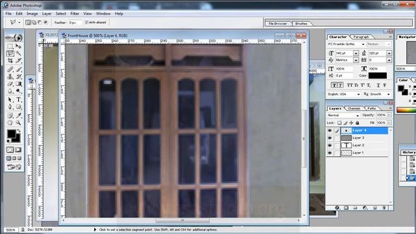Select the Shape tool

point(18,107)
